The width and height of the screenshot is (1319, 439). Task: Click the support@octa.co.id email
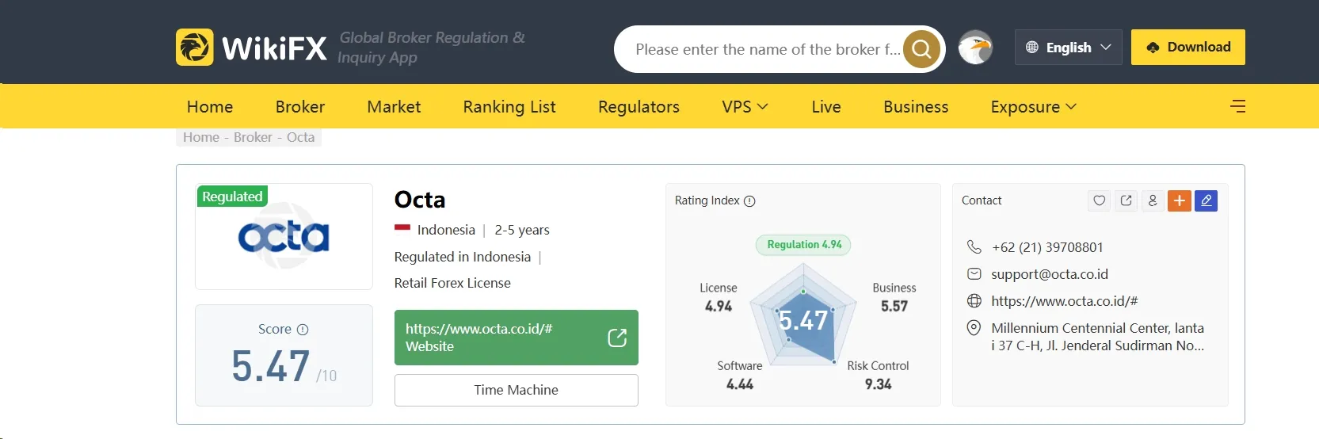tap(1050, 274)
